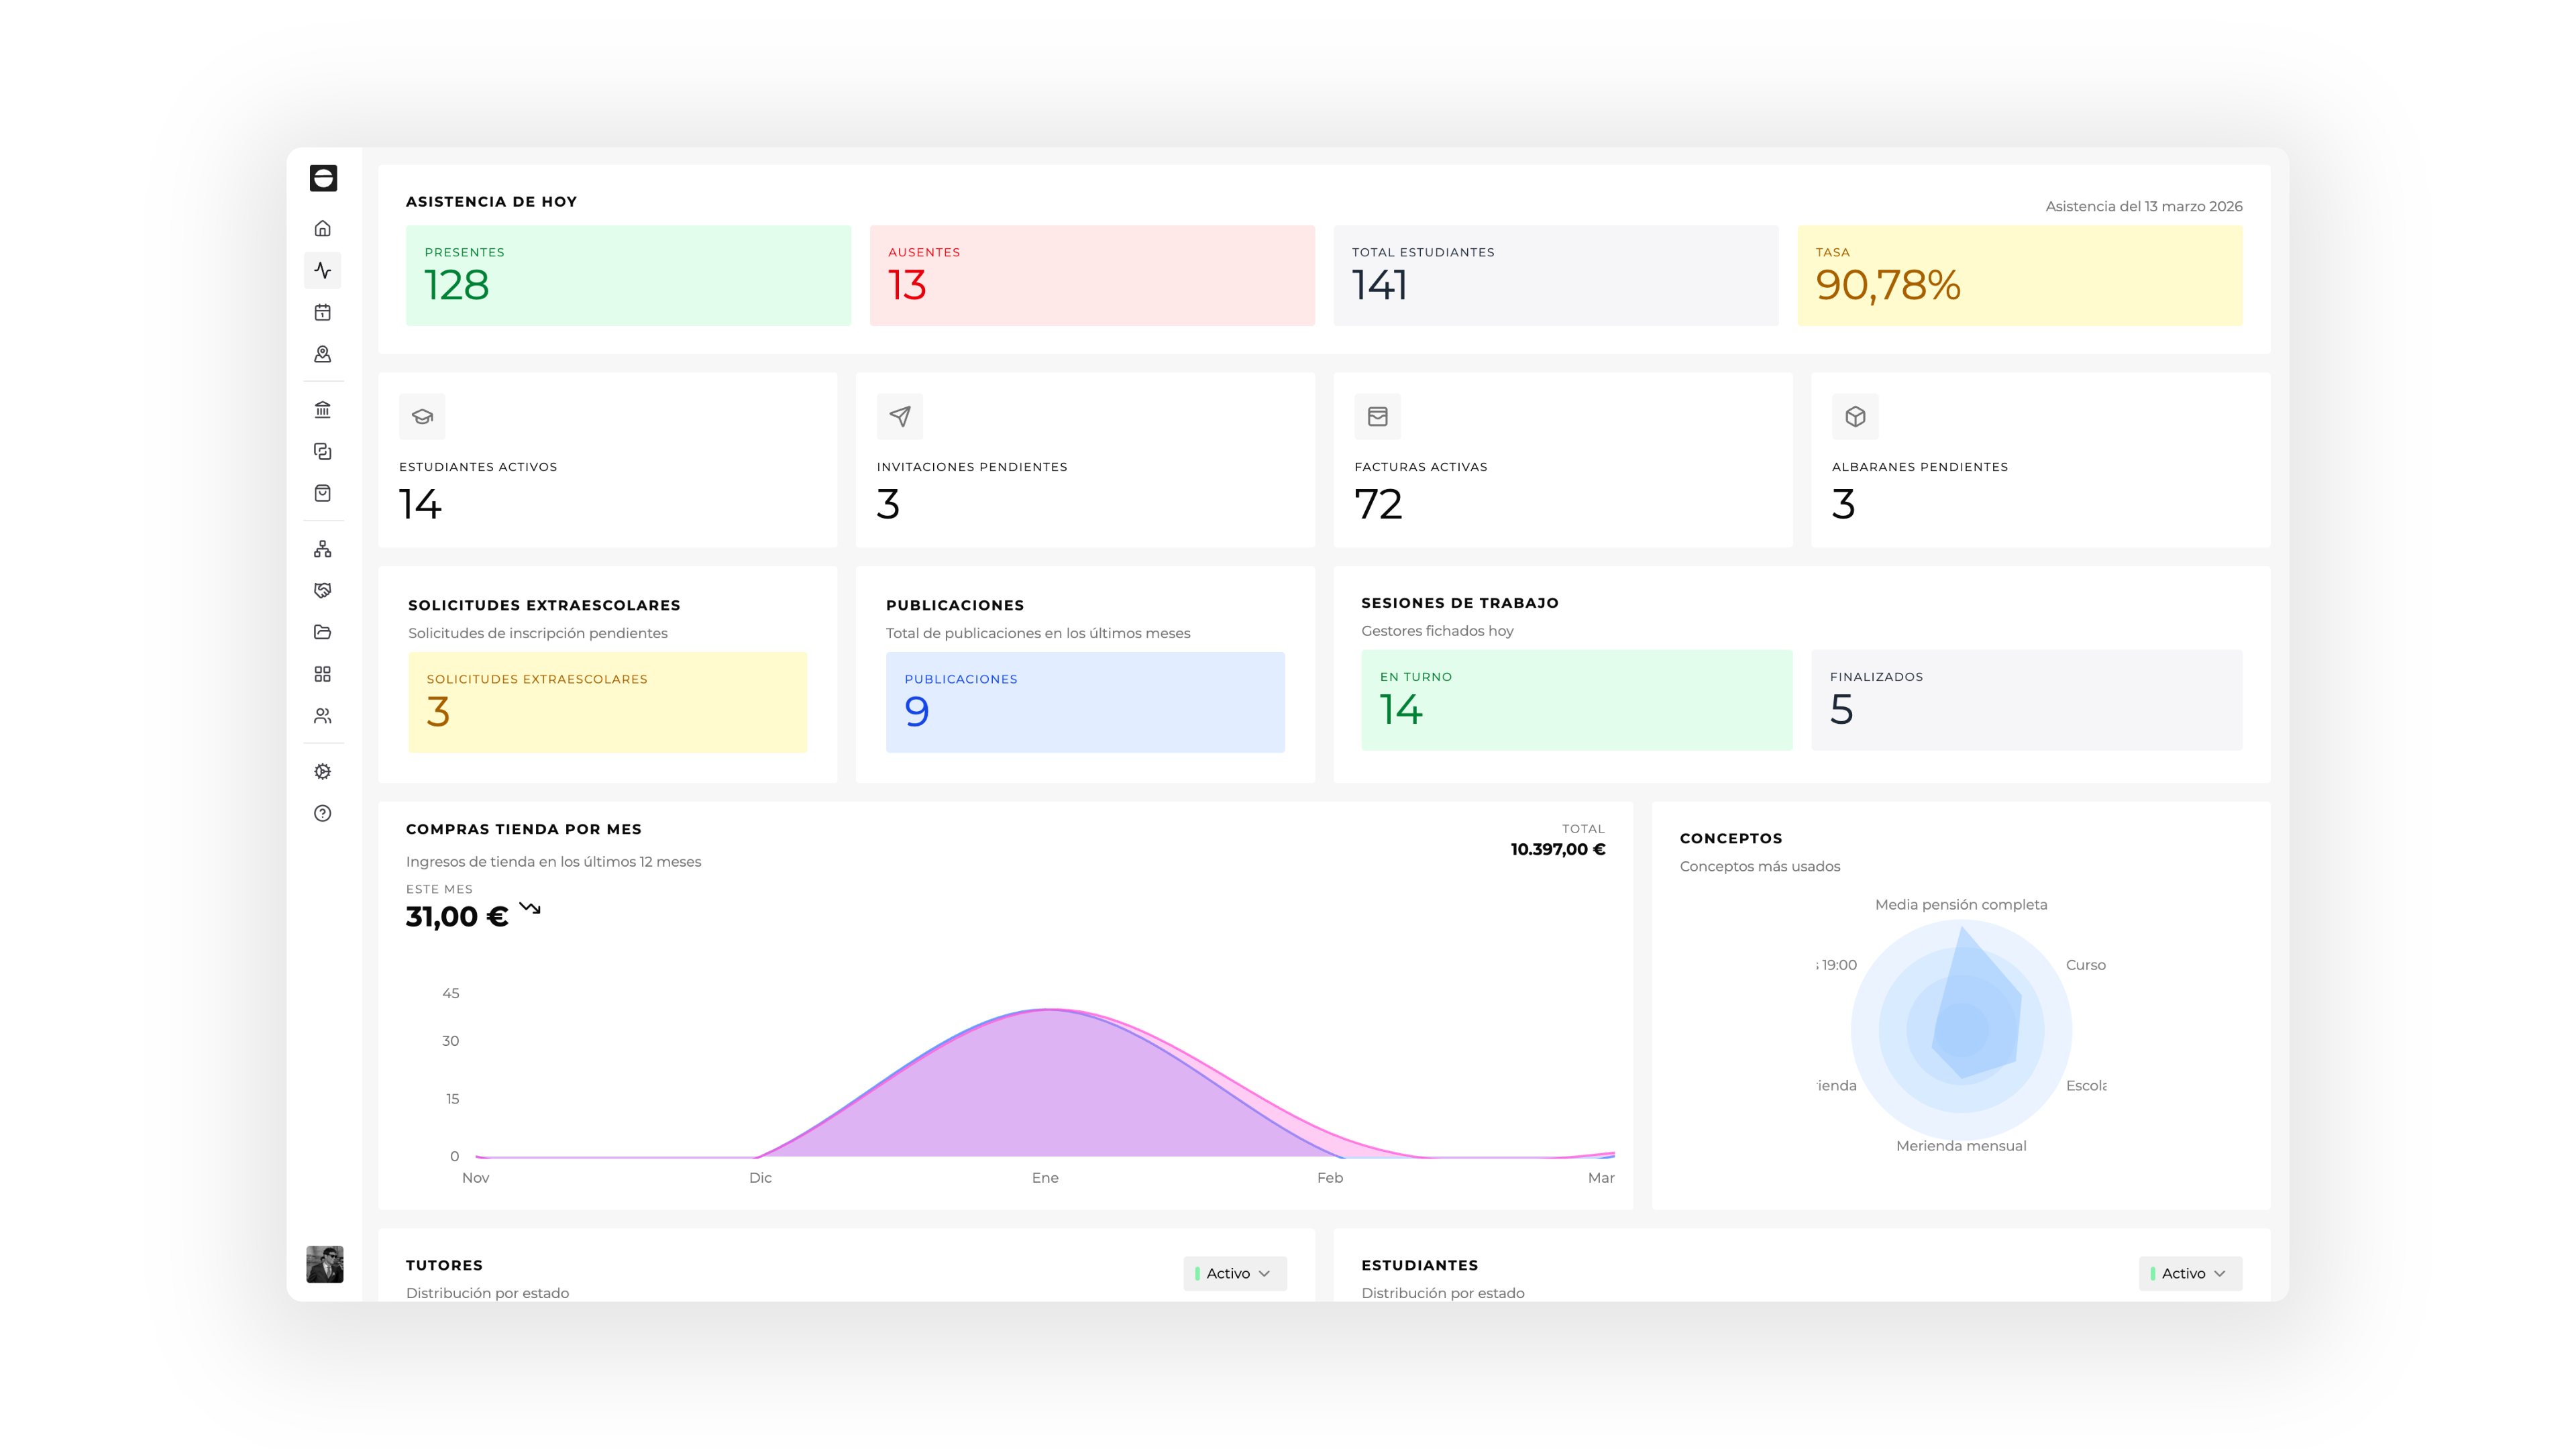Open the organization chart sidebar icon
This screenshot has height=1449, width=2576.
322,549
